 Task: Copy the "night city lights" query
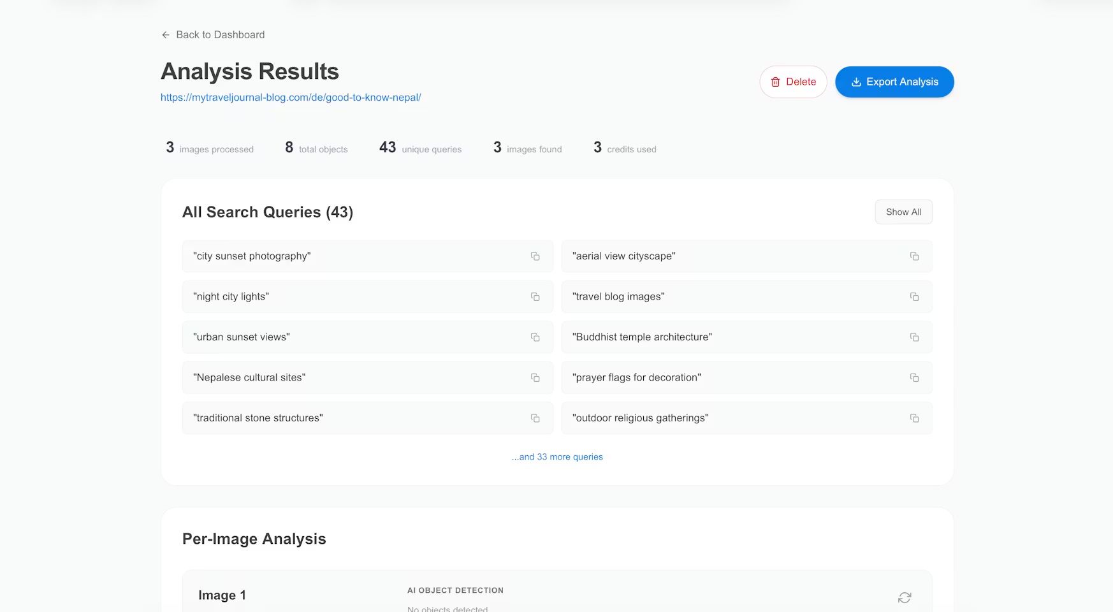535,297
